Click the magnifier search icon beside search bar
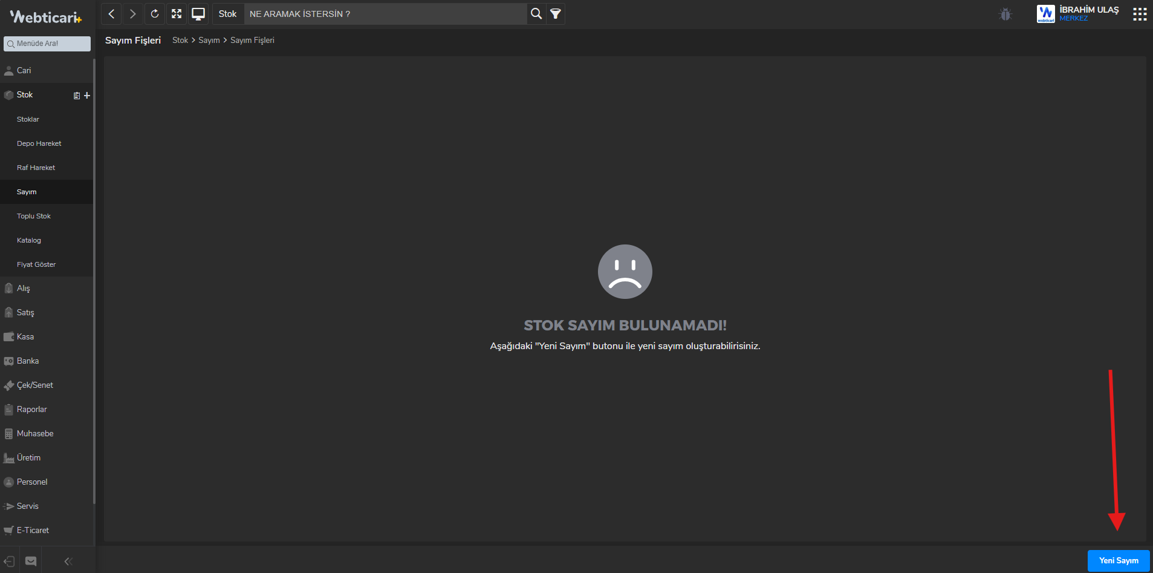This screenshot has width=1153, height=573. pyautogui.click(x=536, y=14)
